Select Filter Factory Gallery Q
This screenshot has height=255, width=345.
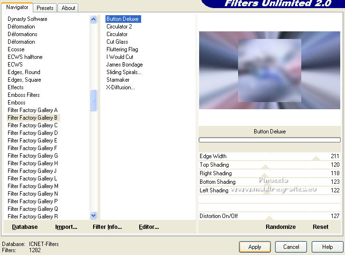pyautogui.click(x=33, y=209)
